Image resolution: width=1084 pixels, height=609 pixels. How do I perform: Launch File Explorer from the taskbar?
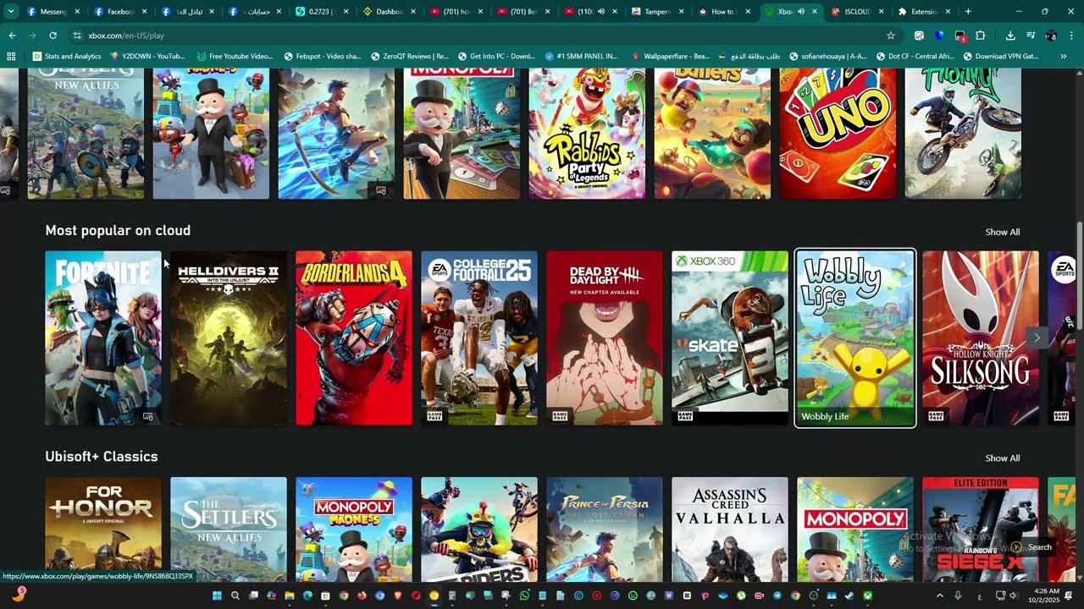click(x=289, y=595)
